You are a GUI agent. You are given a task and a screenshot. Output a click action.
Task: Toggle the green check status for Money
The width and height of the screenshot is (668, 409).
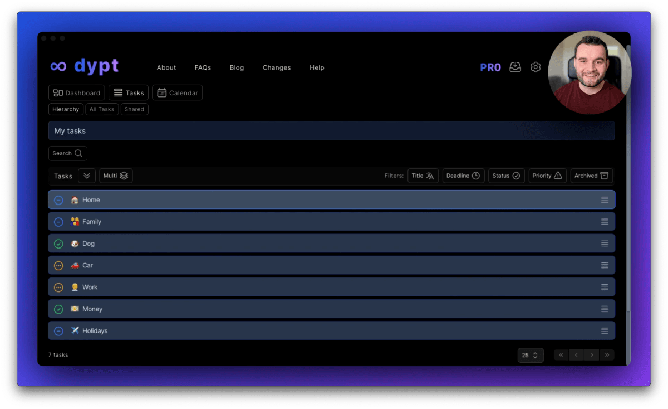pyautogui.click(x=58, y=309)
